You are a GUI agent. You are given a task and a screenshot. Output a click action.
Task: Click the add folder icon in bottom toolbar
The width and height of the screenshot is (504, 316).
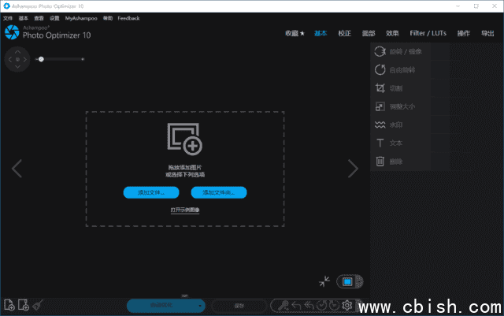[24, 305]
